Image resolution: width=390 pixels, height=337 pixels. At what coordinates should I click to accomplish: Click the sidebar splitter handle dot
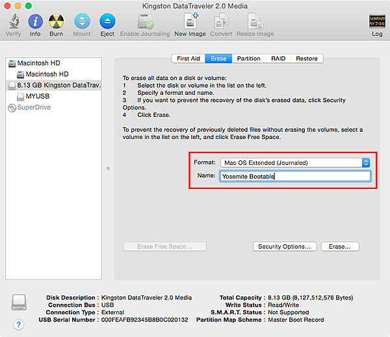108,169
